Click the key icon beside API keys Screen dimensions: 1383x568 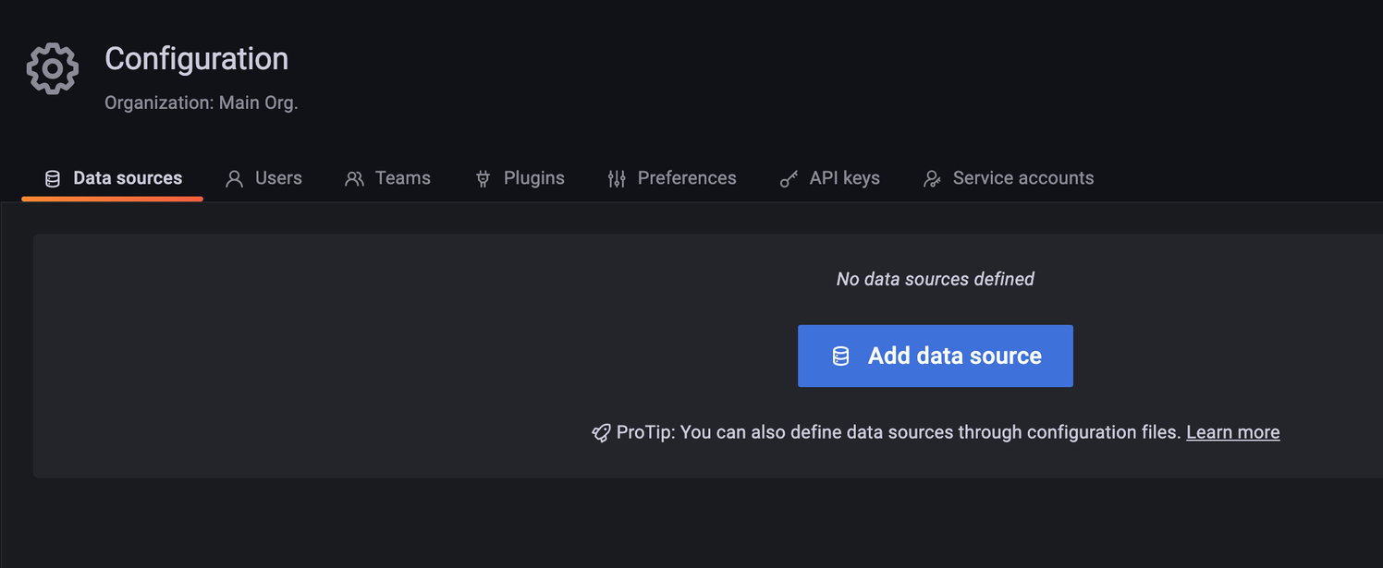tap(789, 179)
